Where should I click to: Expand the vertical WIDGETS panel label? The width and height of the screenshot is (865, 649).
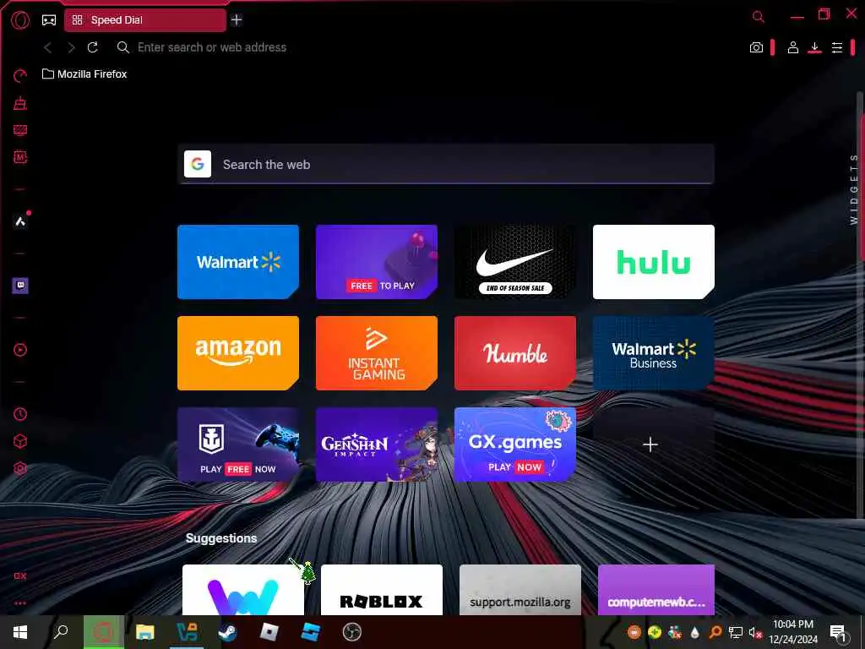click(854, 189)
